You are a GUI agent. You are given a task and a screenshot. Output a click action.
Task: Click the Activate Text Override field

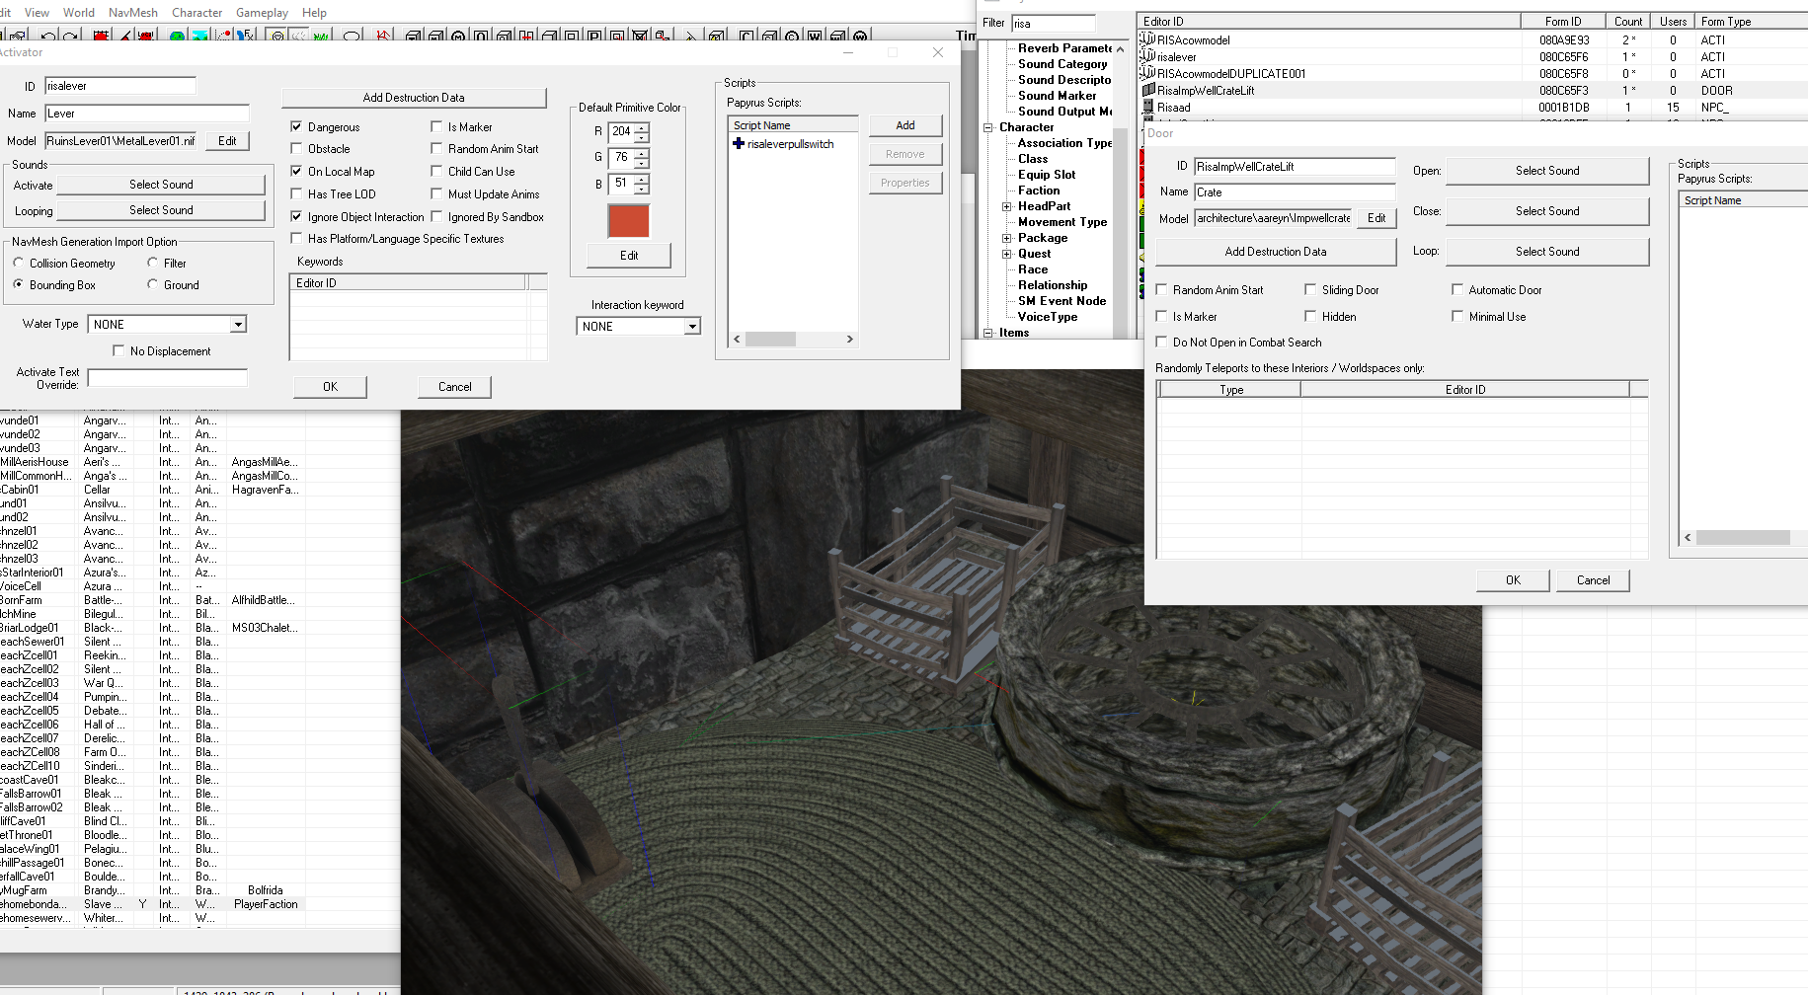click(x=168, y=377)
